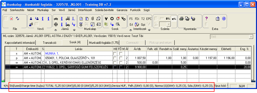Click the envelope mail icon in Munkalap group
The height and width of the screenshot is (93, 257).
98,24
